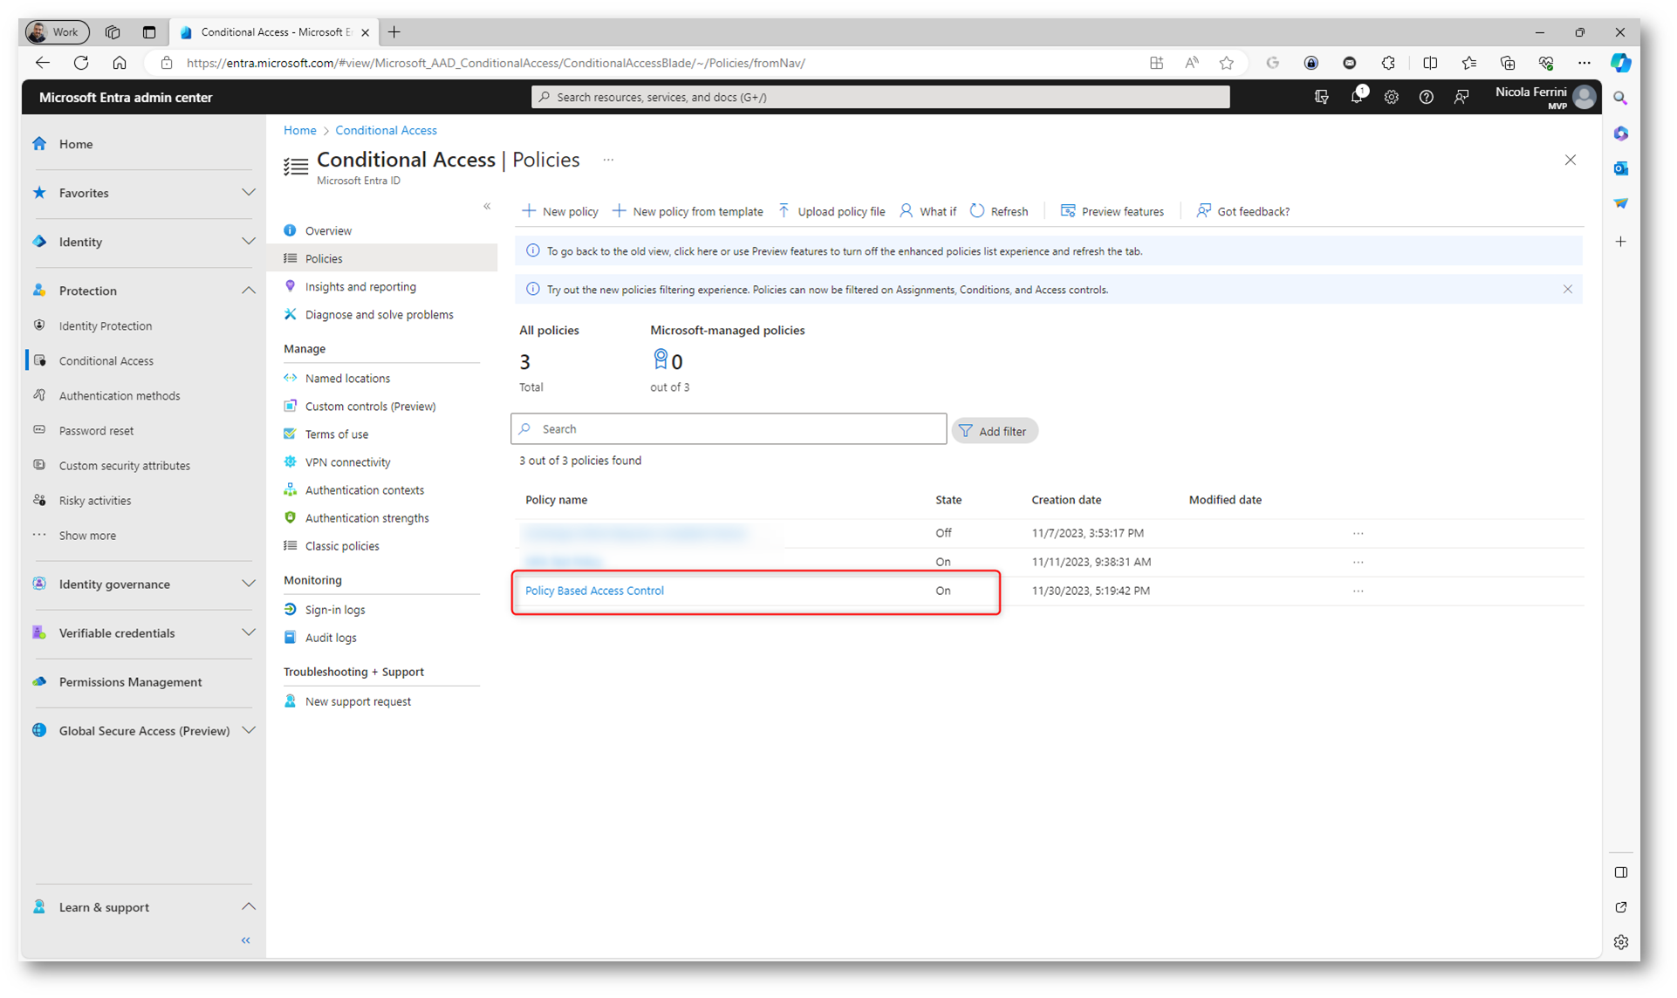
Task: Click Home breadcrumb link
Action: click(x=299, y=130)
